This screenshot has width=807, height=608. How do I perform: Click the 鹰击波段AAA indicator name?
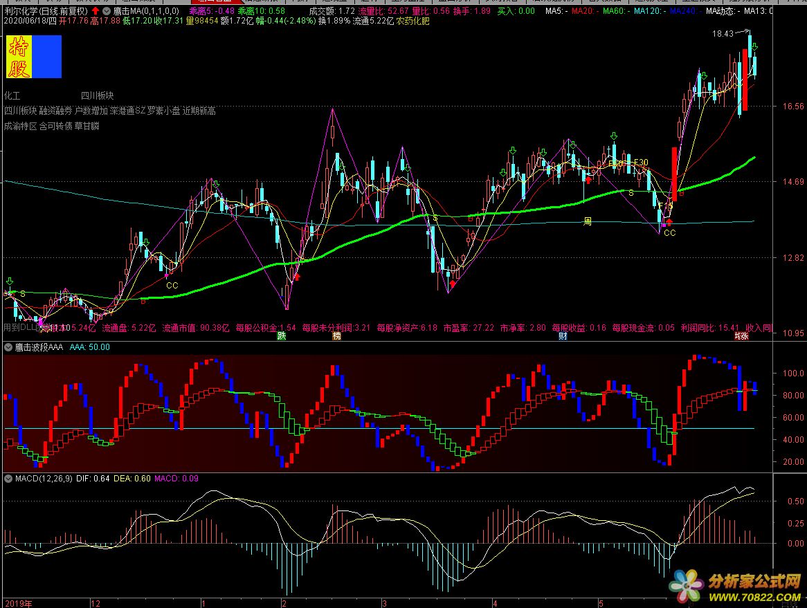tap(39, 347)
